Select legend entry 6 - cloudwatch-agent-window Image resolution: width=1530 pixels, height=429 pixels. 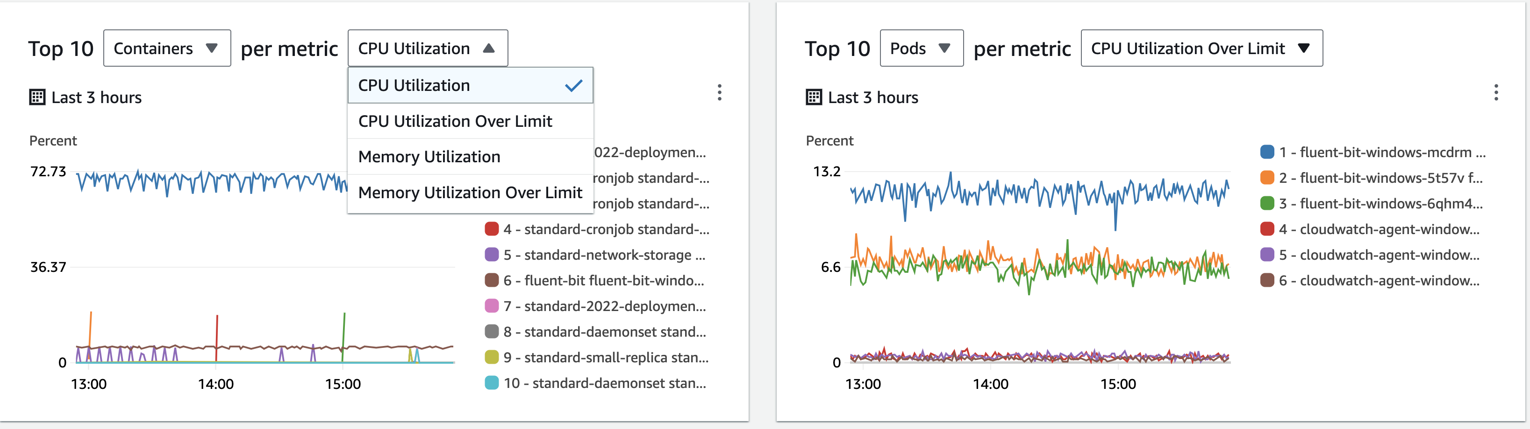point(1379,280)
